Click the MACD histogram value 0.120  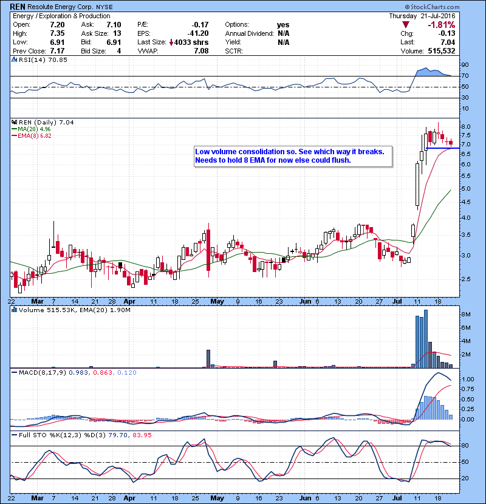coord(127,373)
